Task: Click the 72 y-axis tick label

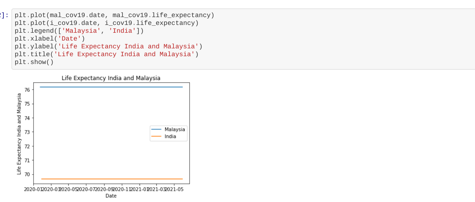Action: click(28, 146)
